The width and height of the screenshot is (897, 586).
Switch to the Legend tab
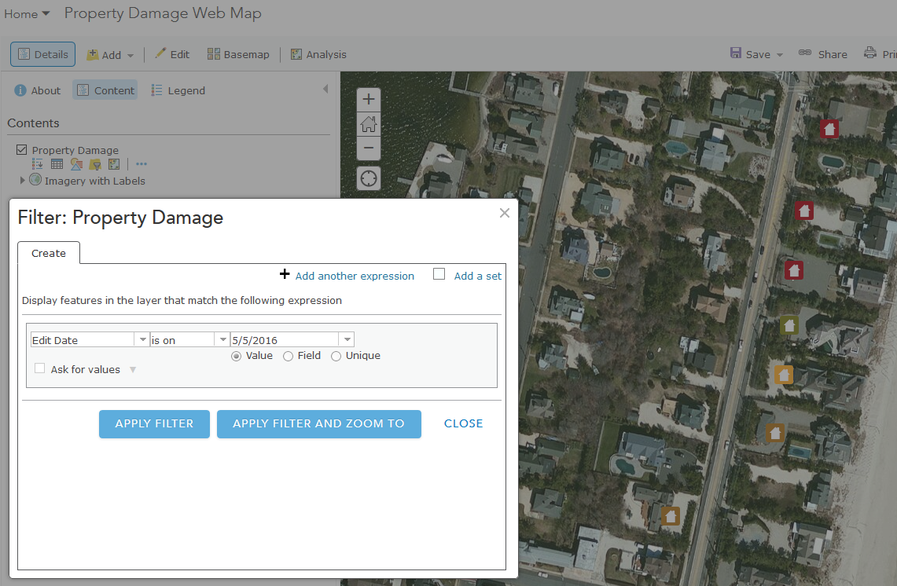click(x=178, y=90)
